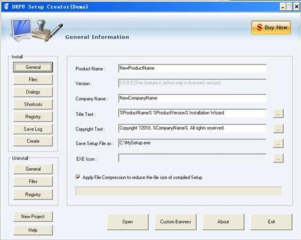Show the About dialog
The height and width of the screenshot is (240, 301).
[224, 222]
